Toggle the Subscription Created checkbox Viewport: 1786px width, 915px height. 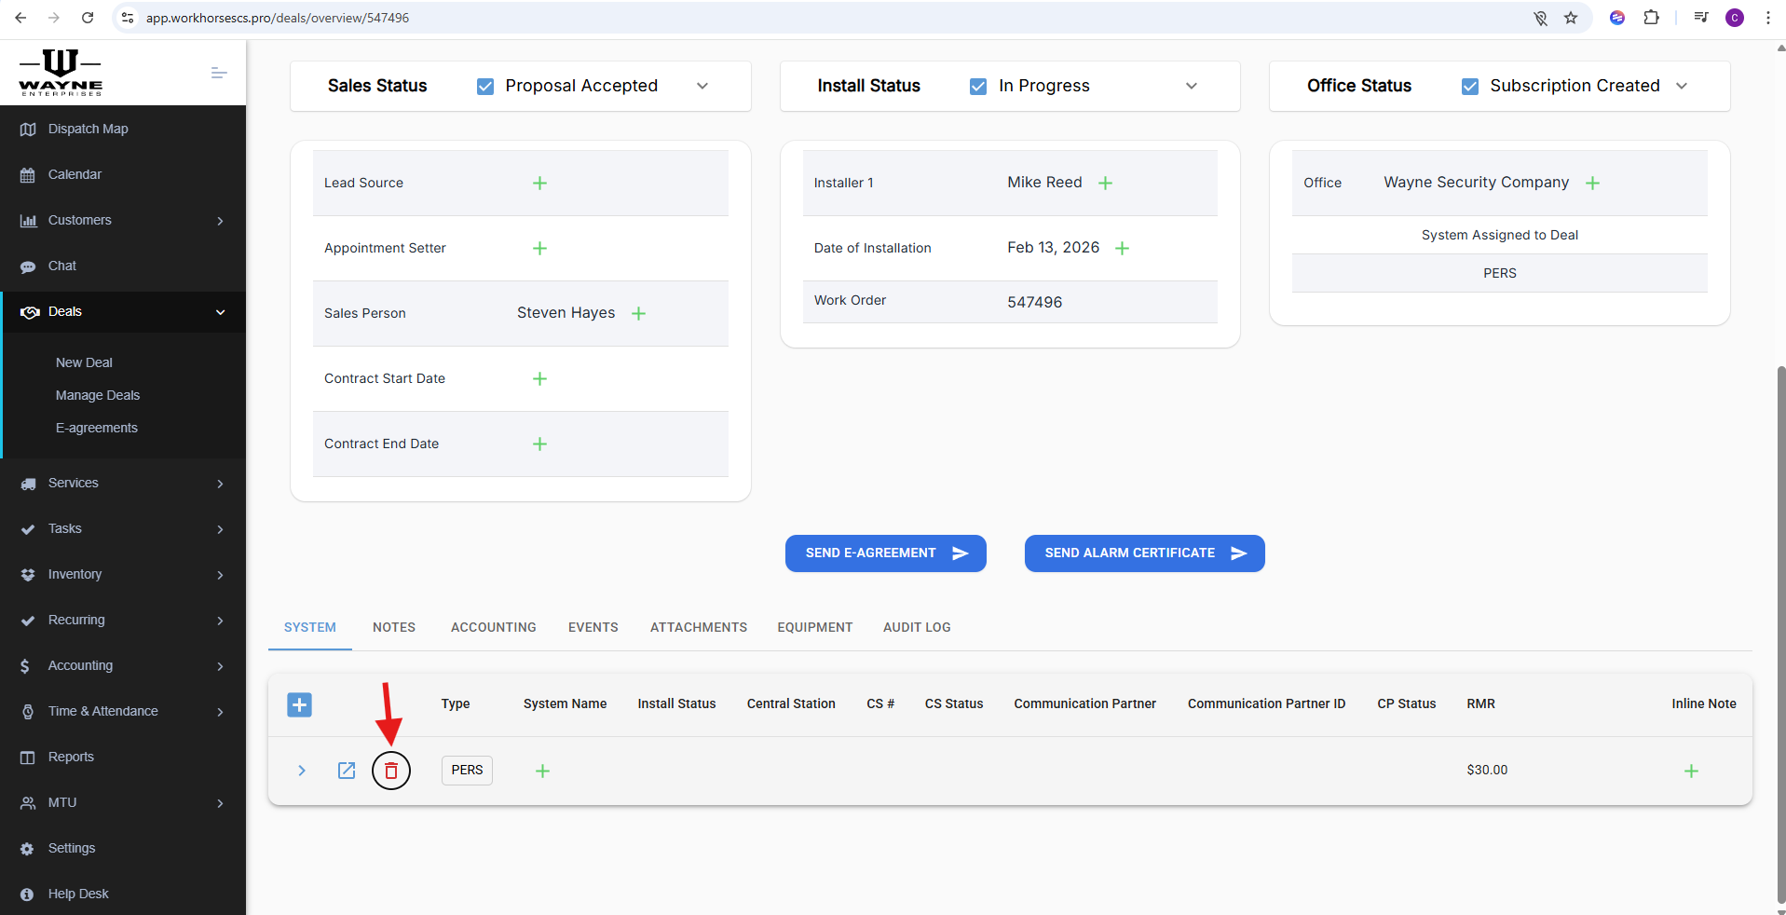[x=1470, y=87]
